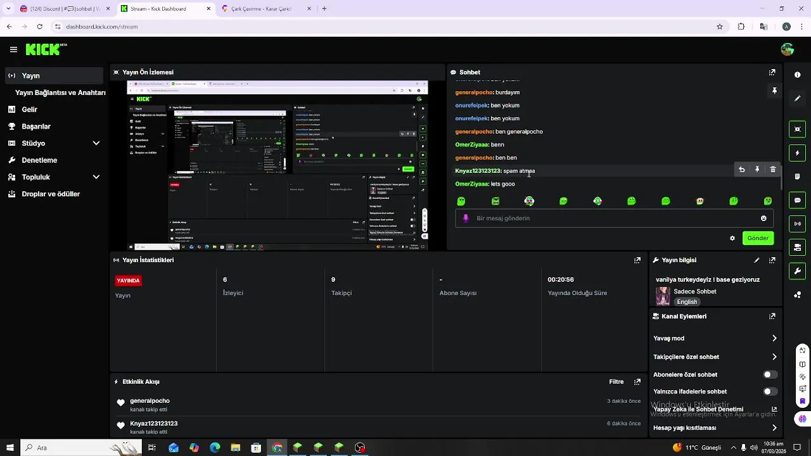Select the first green blob emote in chat

[x=461, y=201]
